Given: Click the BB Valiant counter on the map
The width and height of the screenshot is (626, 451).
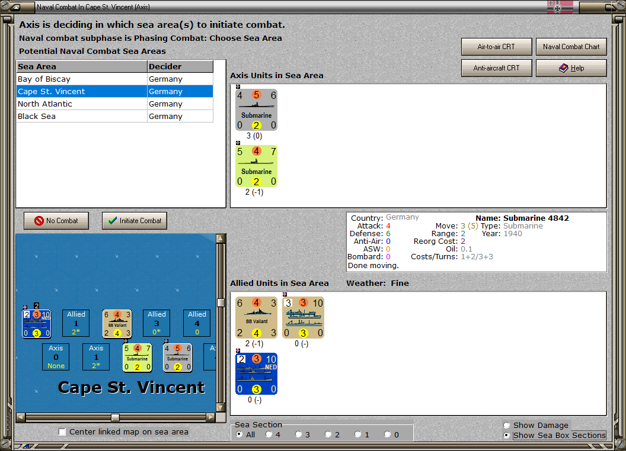Looking at the screenshot, I should (117, 323).
